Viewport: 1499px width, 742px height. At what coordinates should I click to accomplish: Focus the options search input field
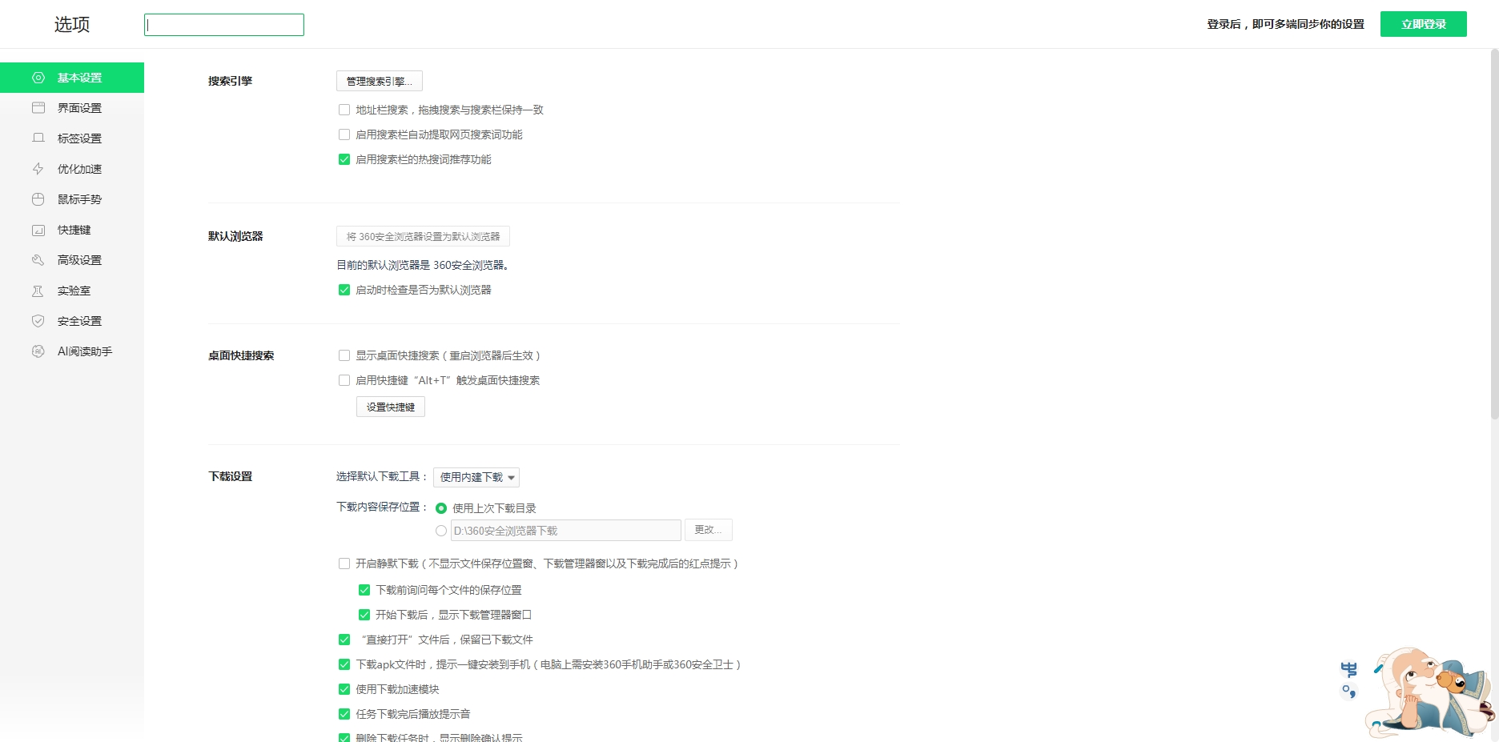click(224, 25)
